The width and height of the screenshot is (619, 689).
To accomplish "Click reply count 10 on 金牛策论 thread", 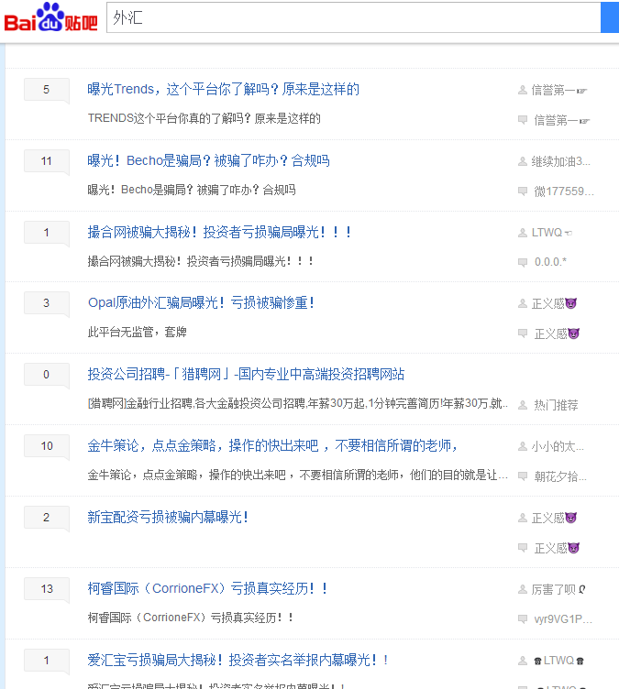I will 46,446.
